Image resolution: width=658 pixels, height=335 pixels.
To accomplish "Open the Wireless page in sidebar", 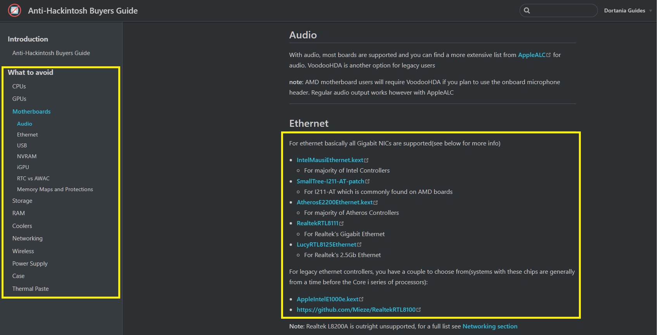I will click(23, 251).
